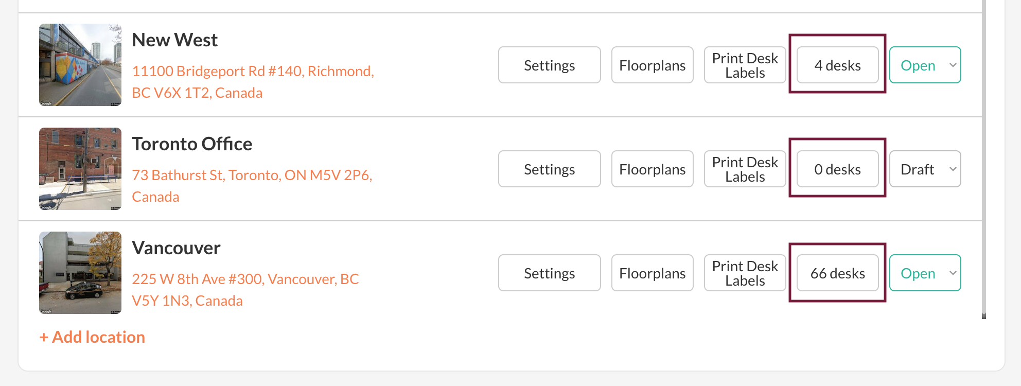
Task: Click the Add location link
Action: pyautogui.click(x=93, y=337)
